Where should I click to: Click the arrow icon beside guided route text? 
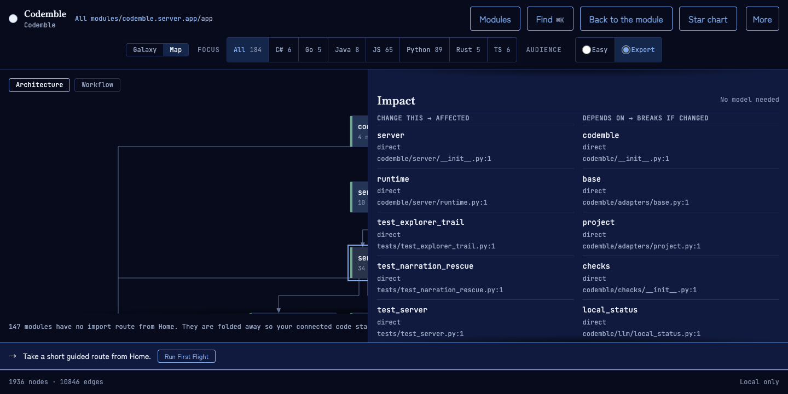13,357
